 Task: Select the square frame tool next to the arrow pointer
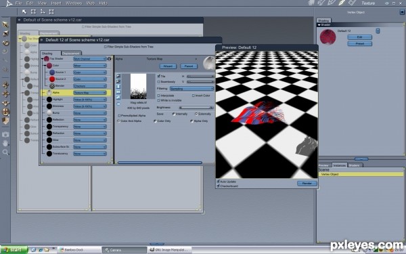(x=33, y=12)
